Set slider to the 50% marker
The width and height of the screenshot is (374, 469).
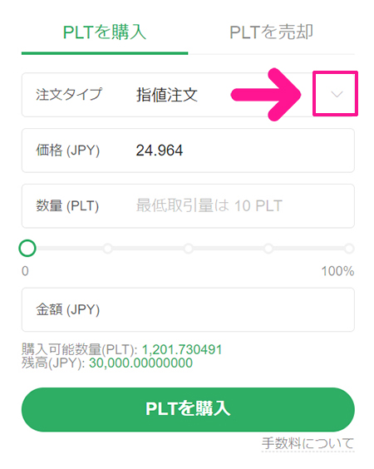[x=189, y=249]
